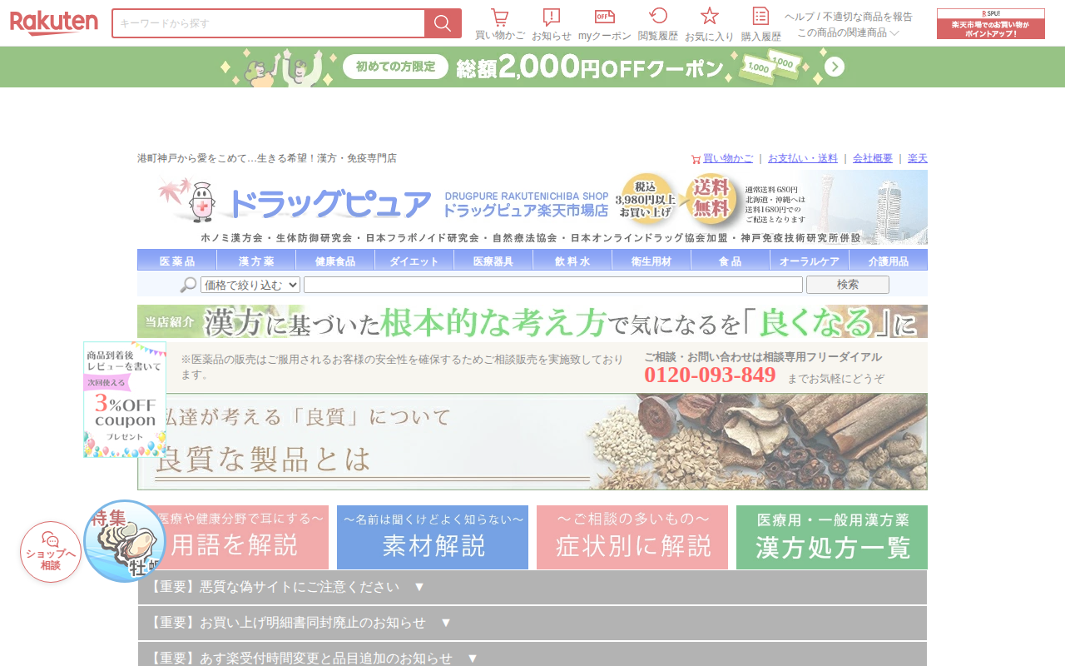Follow the 会社概要 link
This screenshot has height=666, width=1065.
coord(873,158)
